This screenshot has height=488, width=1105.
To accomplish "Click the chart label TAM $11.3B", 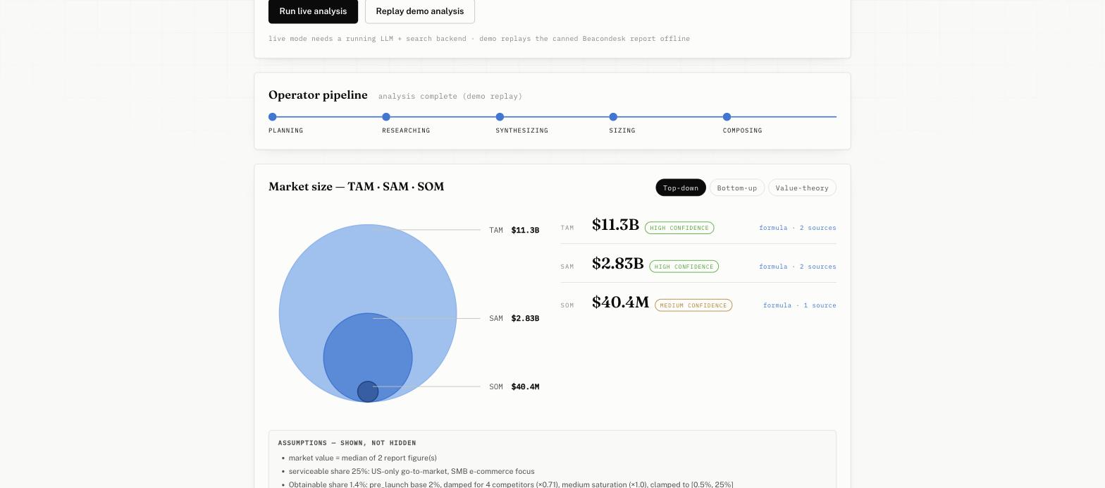I will click(x=514, y=231).
